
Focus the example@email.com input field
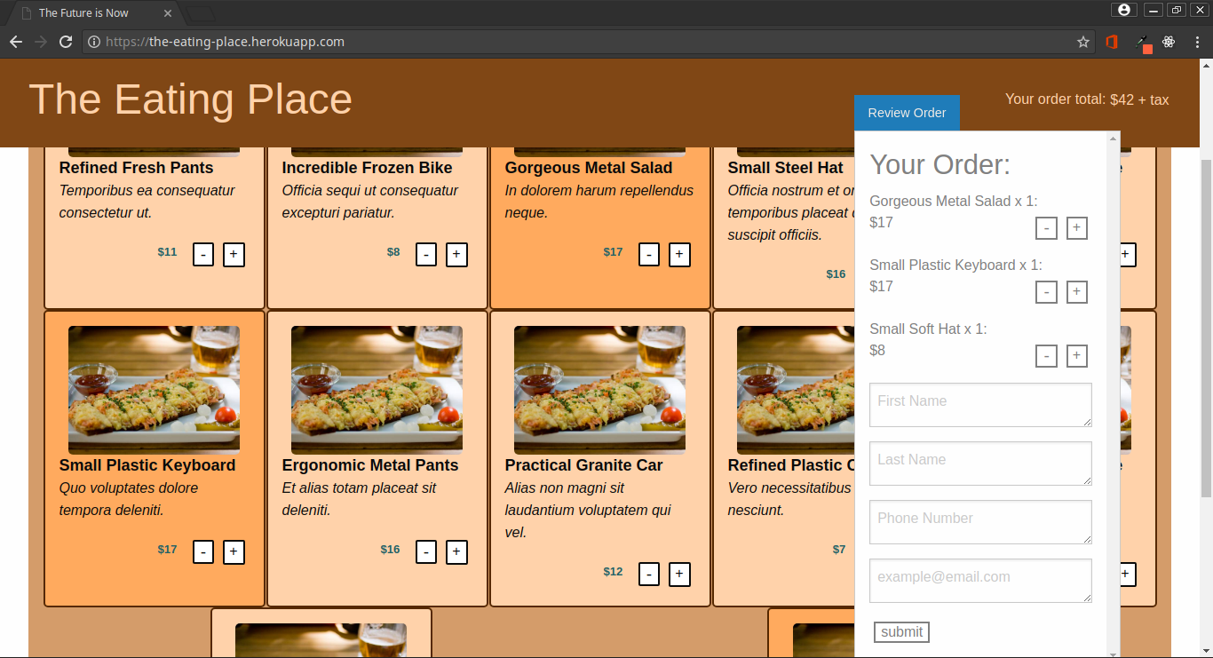pyautogui.click(x=979, y=581)
